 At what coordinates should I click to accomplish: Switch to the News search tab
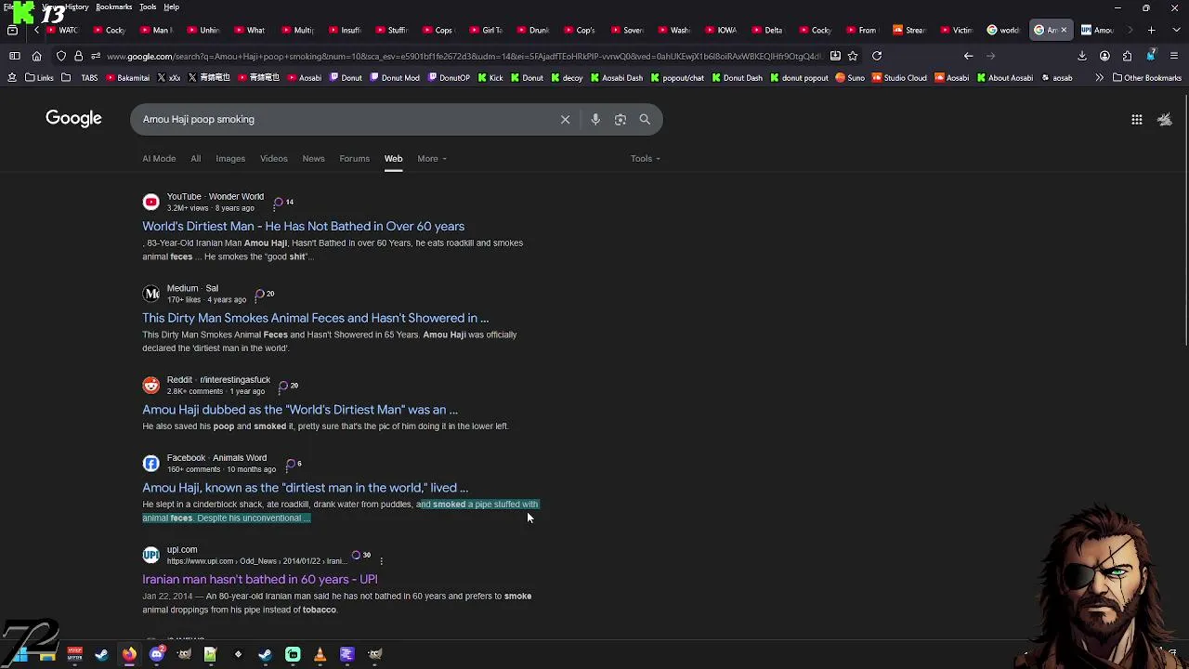pos(313,158)
